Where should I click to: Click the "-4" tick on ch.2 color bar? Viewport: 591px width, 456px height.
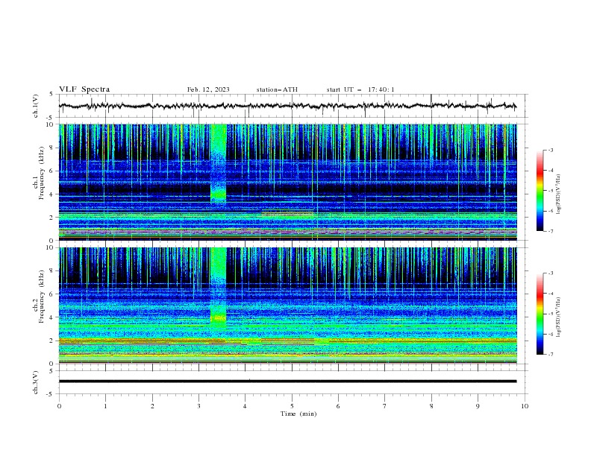(x=550, y=294)
